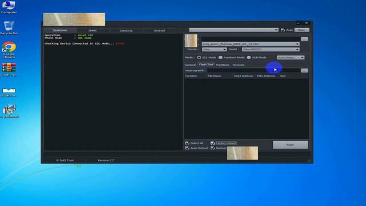Image resolution: width=366 pixels, height=206 pixels.
Task: Open the Network sub-tab
Action: [x=238, y=65]
